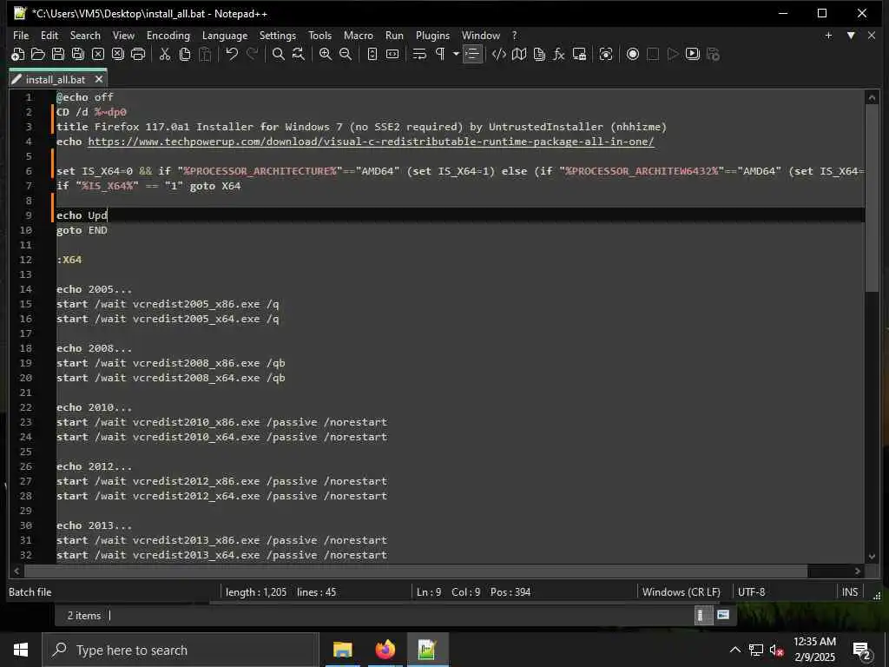Save the current file via Save icon
This screenshot has width=889, height=667.
58,55
